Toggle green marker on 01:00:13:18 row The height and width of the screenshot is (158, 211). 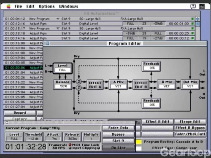[192, 33]
